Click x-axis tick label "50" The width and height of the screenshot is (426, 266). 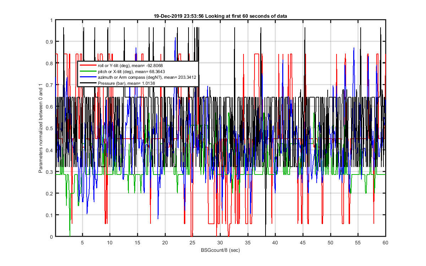pyautogui.click(x=331, y=243)
